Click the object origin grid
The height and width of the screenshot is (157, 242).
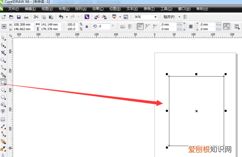[4, 27]
